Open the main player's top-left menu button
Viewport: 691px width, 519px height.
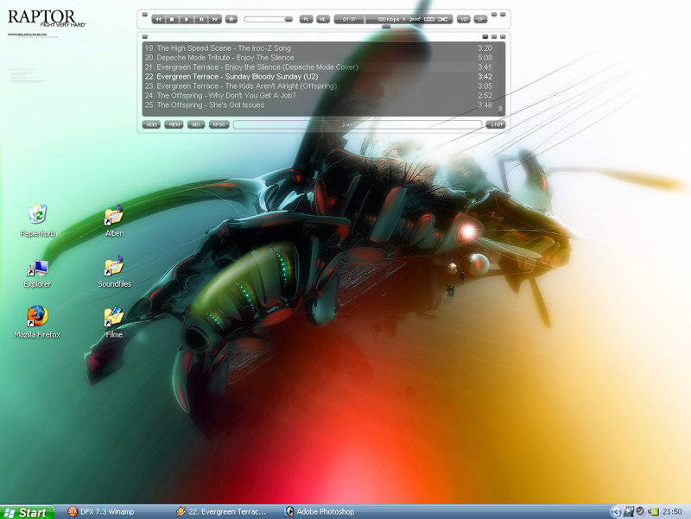point(144,14)
